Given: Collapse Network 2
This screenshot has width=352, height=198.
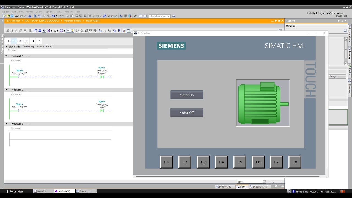Looking at the screenshot, I should [6, 90].
